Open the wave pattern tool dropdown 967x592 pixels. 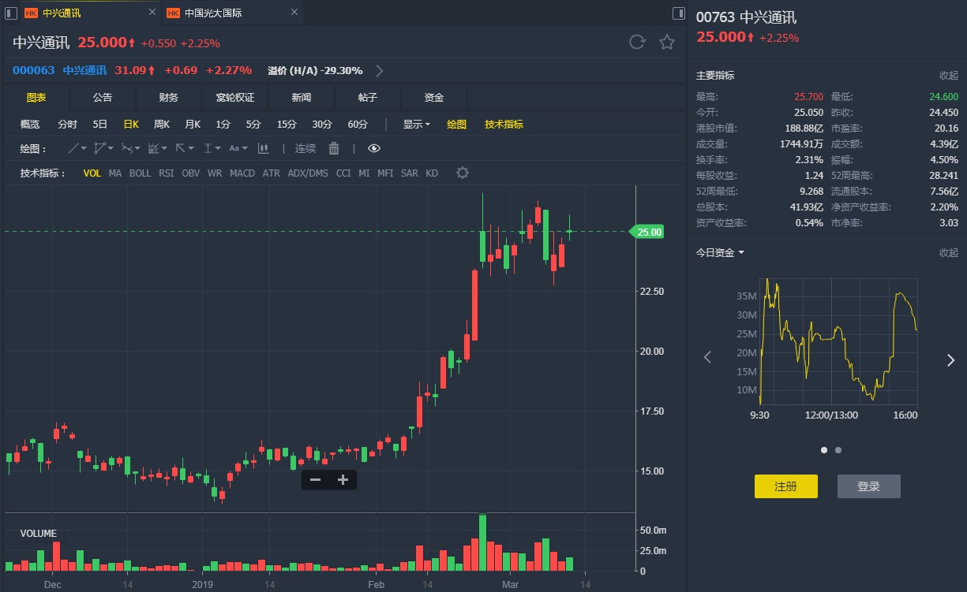click(x=131, y=148)
